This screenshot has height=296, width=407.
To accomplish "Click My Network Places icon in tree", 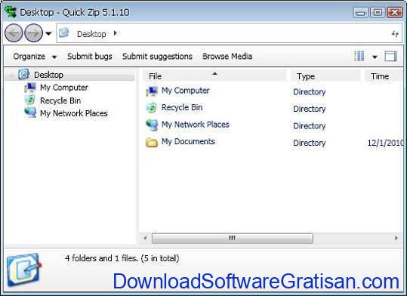I will 30,113.
